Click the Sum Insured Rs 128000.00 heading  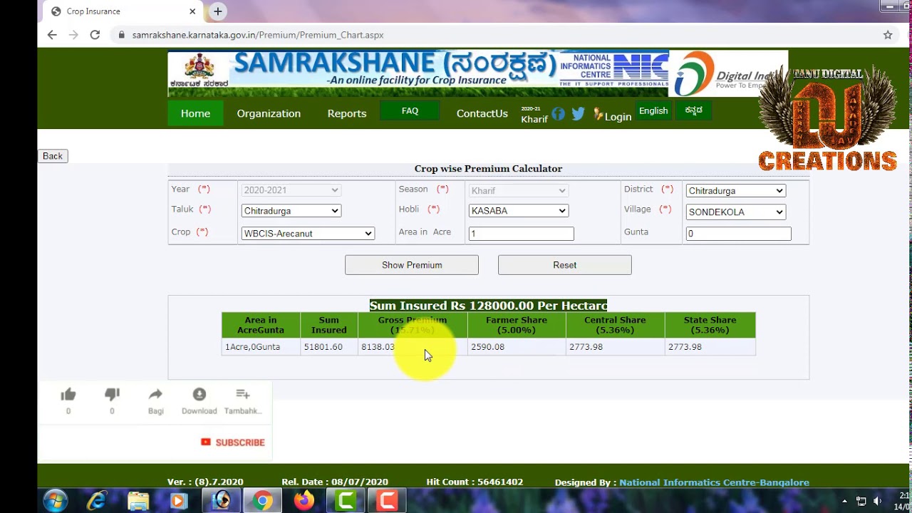point(488,306)
